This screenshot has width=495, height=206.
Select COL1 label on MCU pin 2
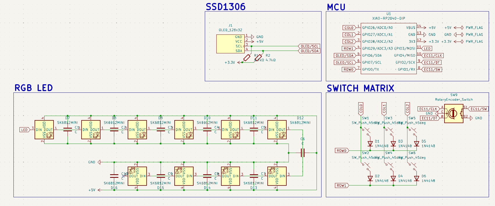[349, 35]
